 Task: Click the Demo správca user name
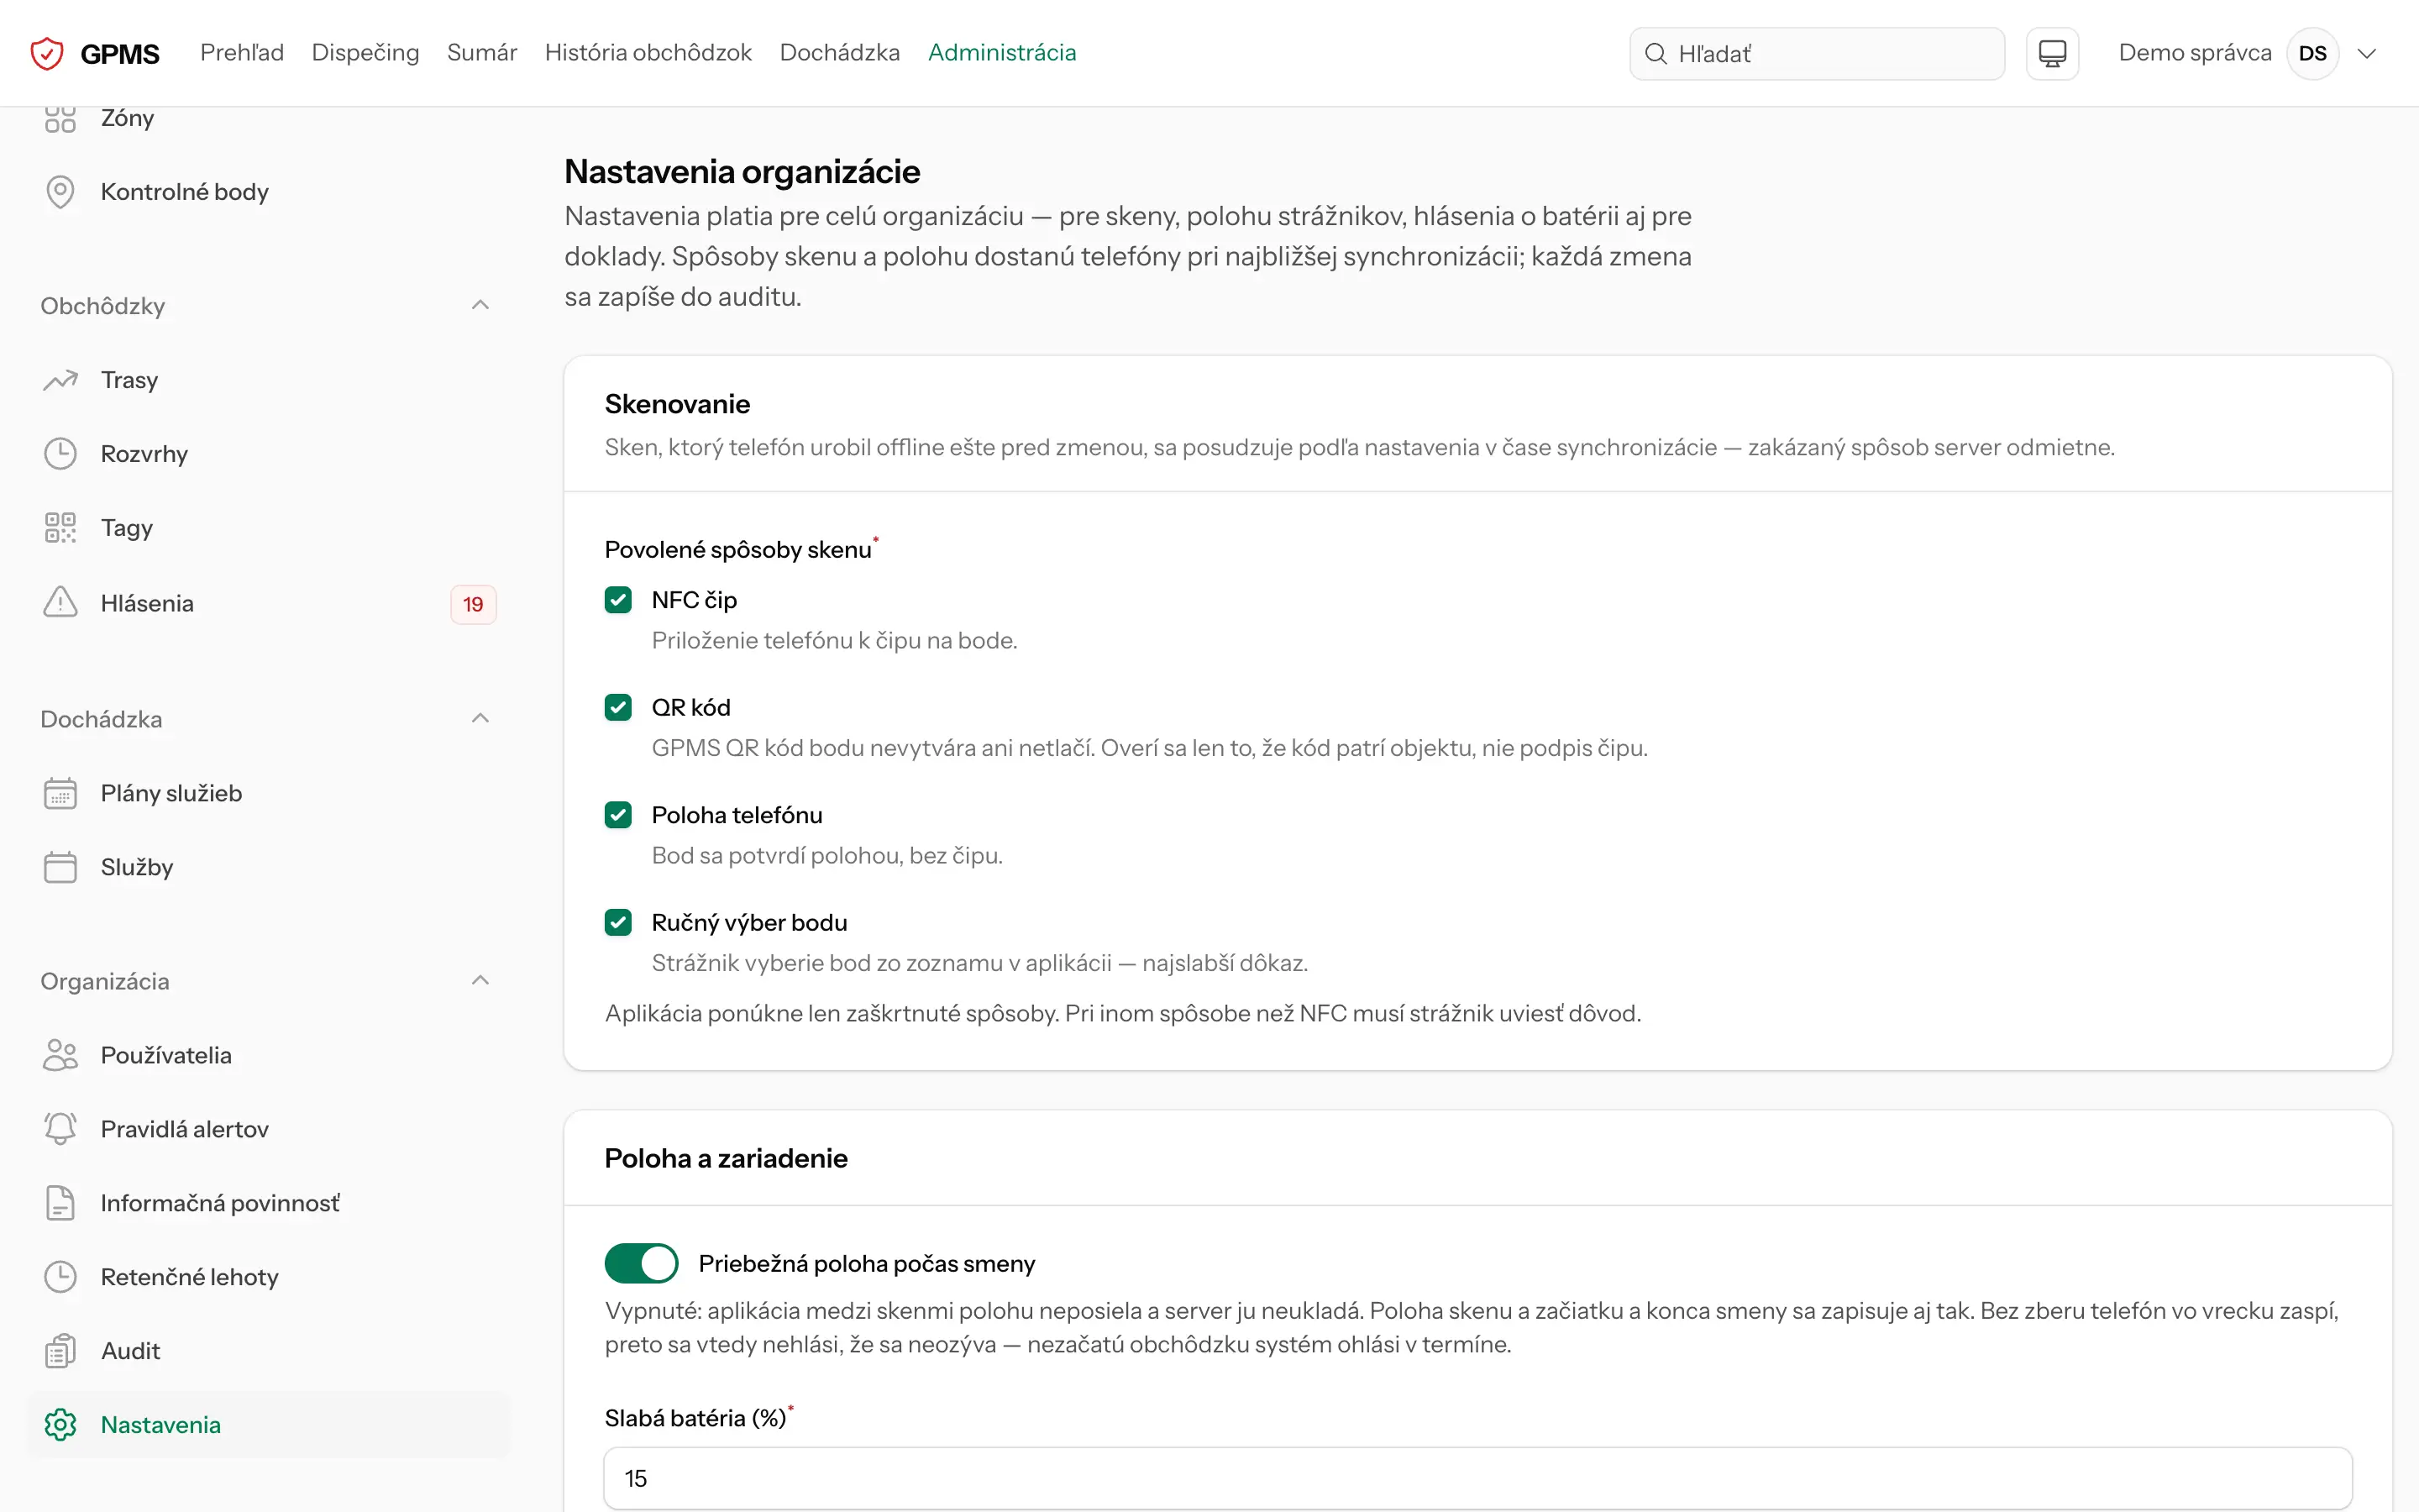click(2194, 53)
